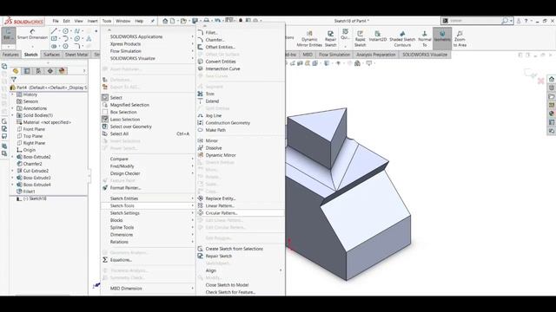556x312 pixels.
Task: Toggle Instant2D in the toolbar
Action: tap(378, 36)
